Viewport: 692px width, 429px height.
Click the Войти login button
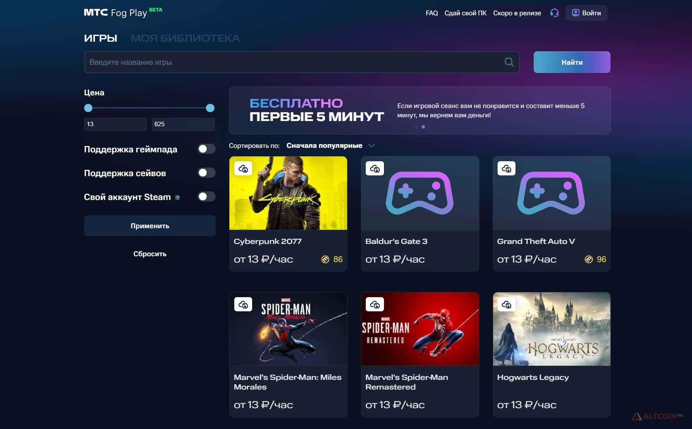click(x=586, y=13)
